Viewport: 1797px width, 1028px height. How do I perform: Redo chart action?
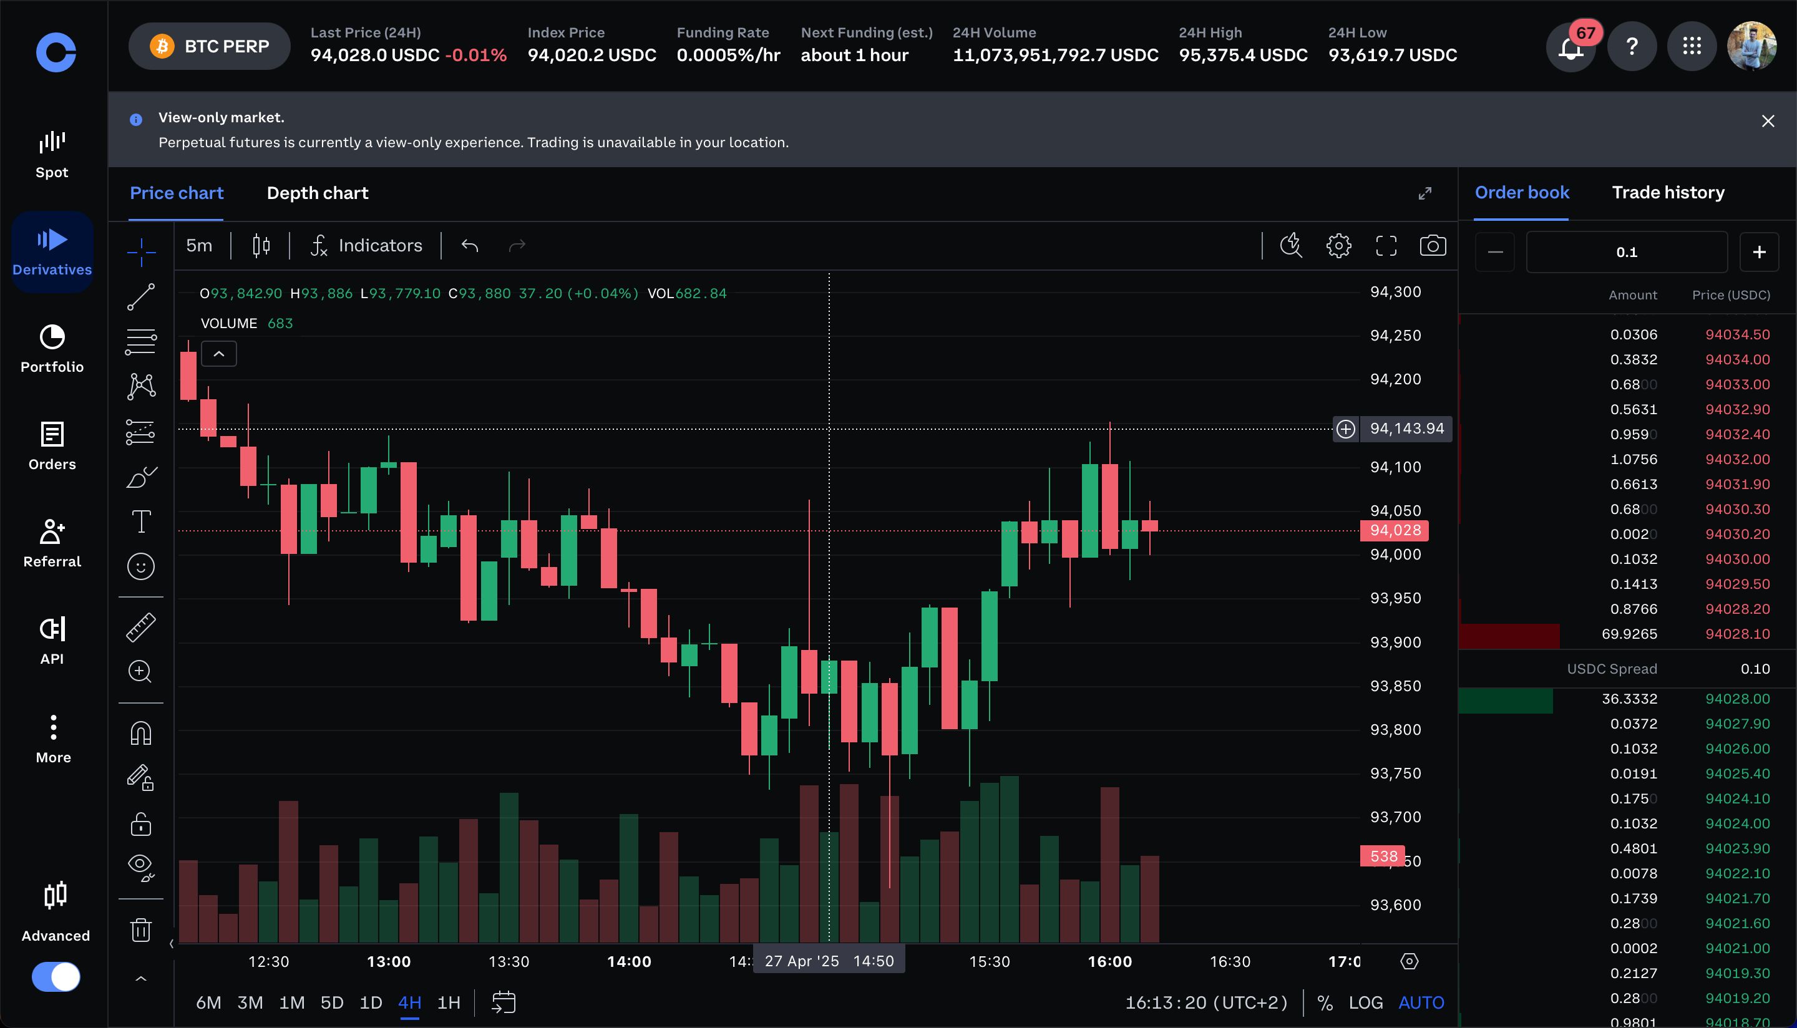click(x=517, y=246)
